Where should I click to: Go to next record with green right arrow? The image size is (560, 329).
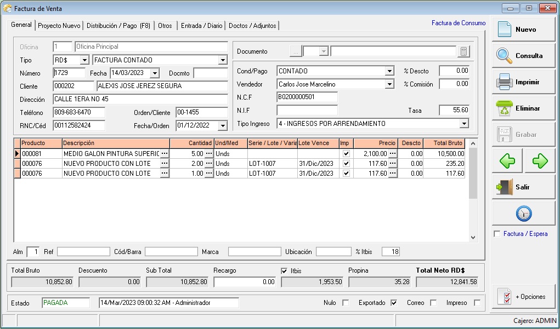tap(540, 161)
